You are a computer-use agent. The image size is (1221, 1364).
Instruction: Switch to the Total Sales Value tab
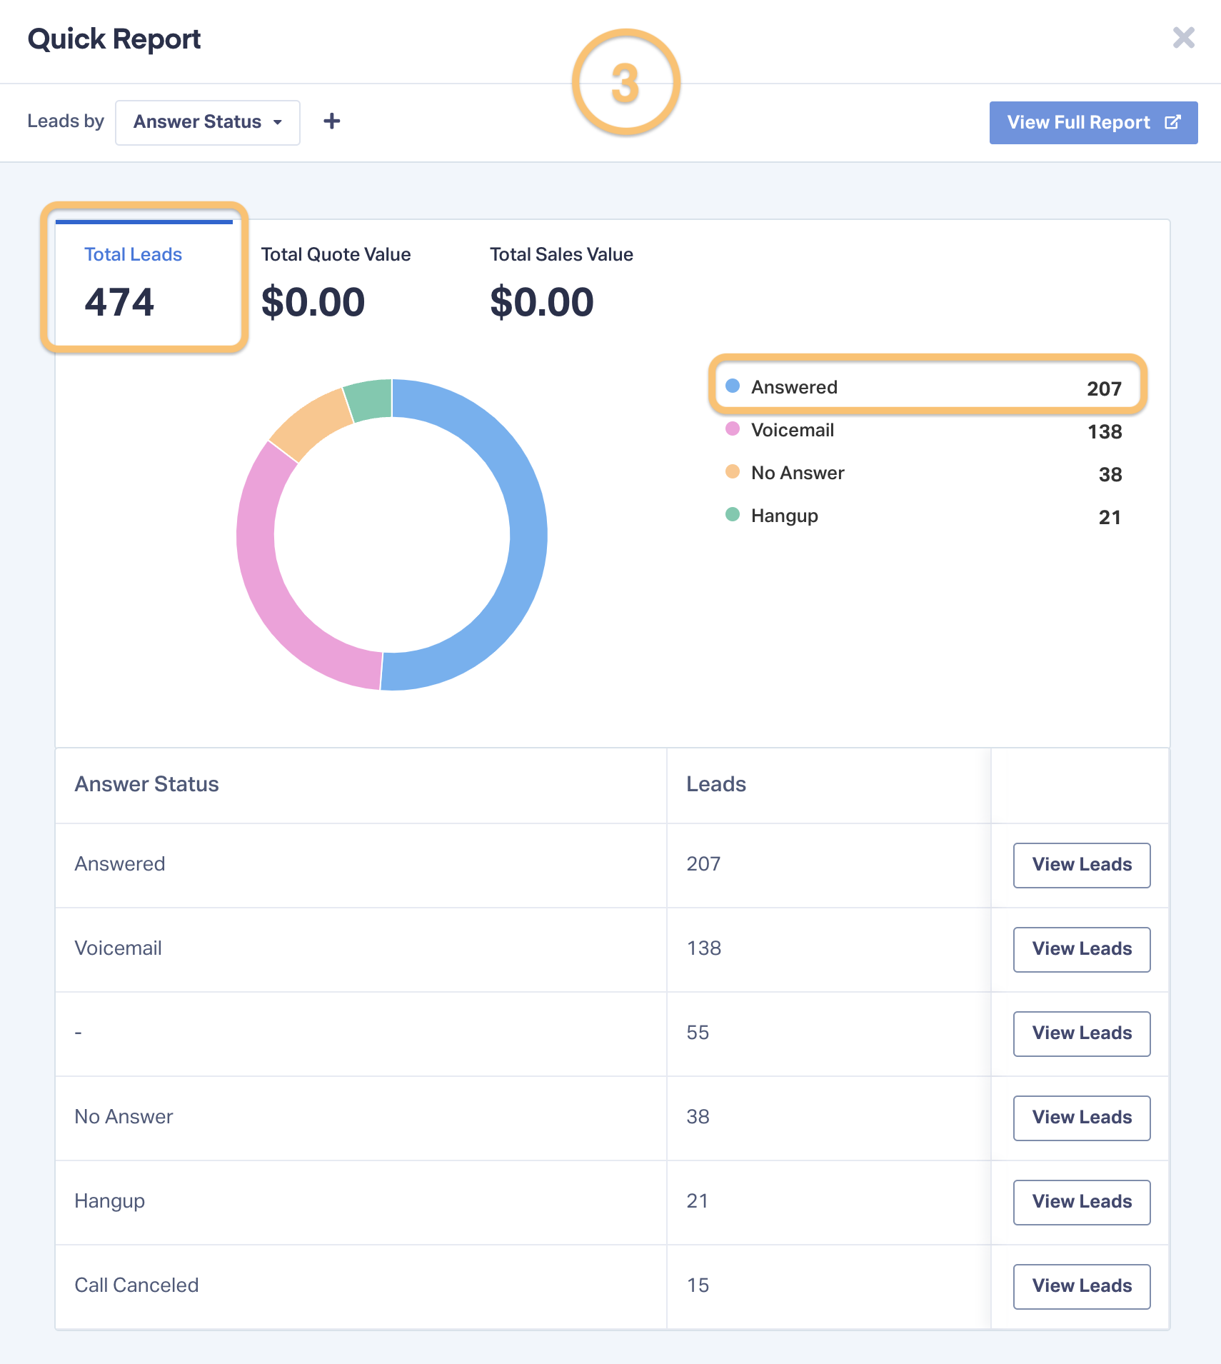561,283
